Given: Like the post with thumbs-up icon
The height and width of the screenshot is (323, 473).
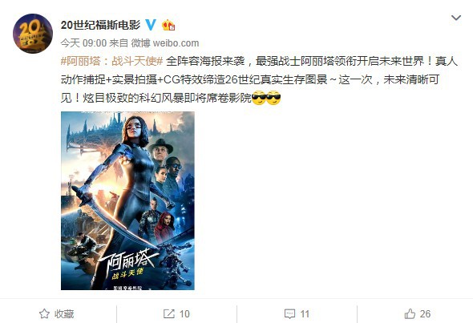Looking at the screenshot, I should [x=410, y=314].
